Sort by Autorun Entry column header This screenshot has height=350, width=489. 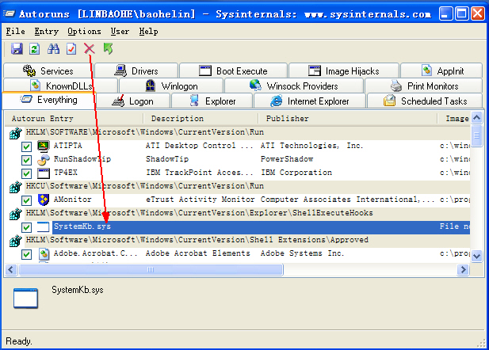click(74, 119)
